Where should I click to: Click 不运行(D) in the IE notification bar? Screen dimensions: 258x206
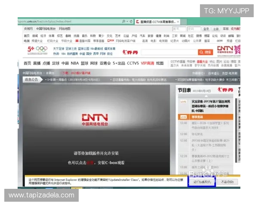tap(227, 182)
